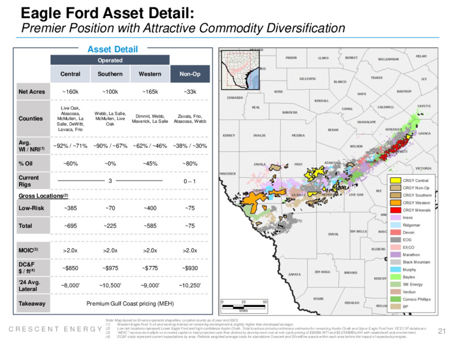Select the Murphy cyan legend swatch
The image size is (455, 341).
click(395, 269)
